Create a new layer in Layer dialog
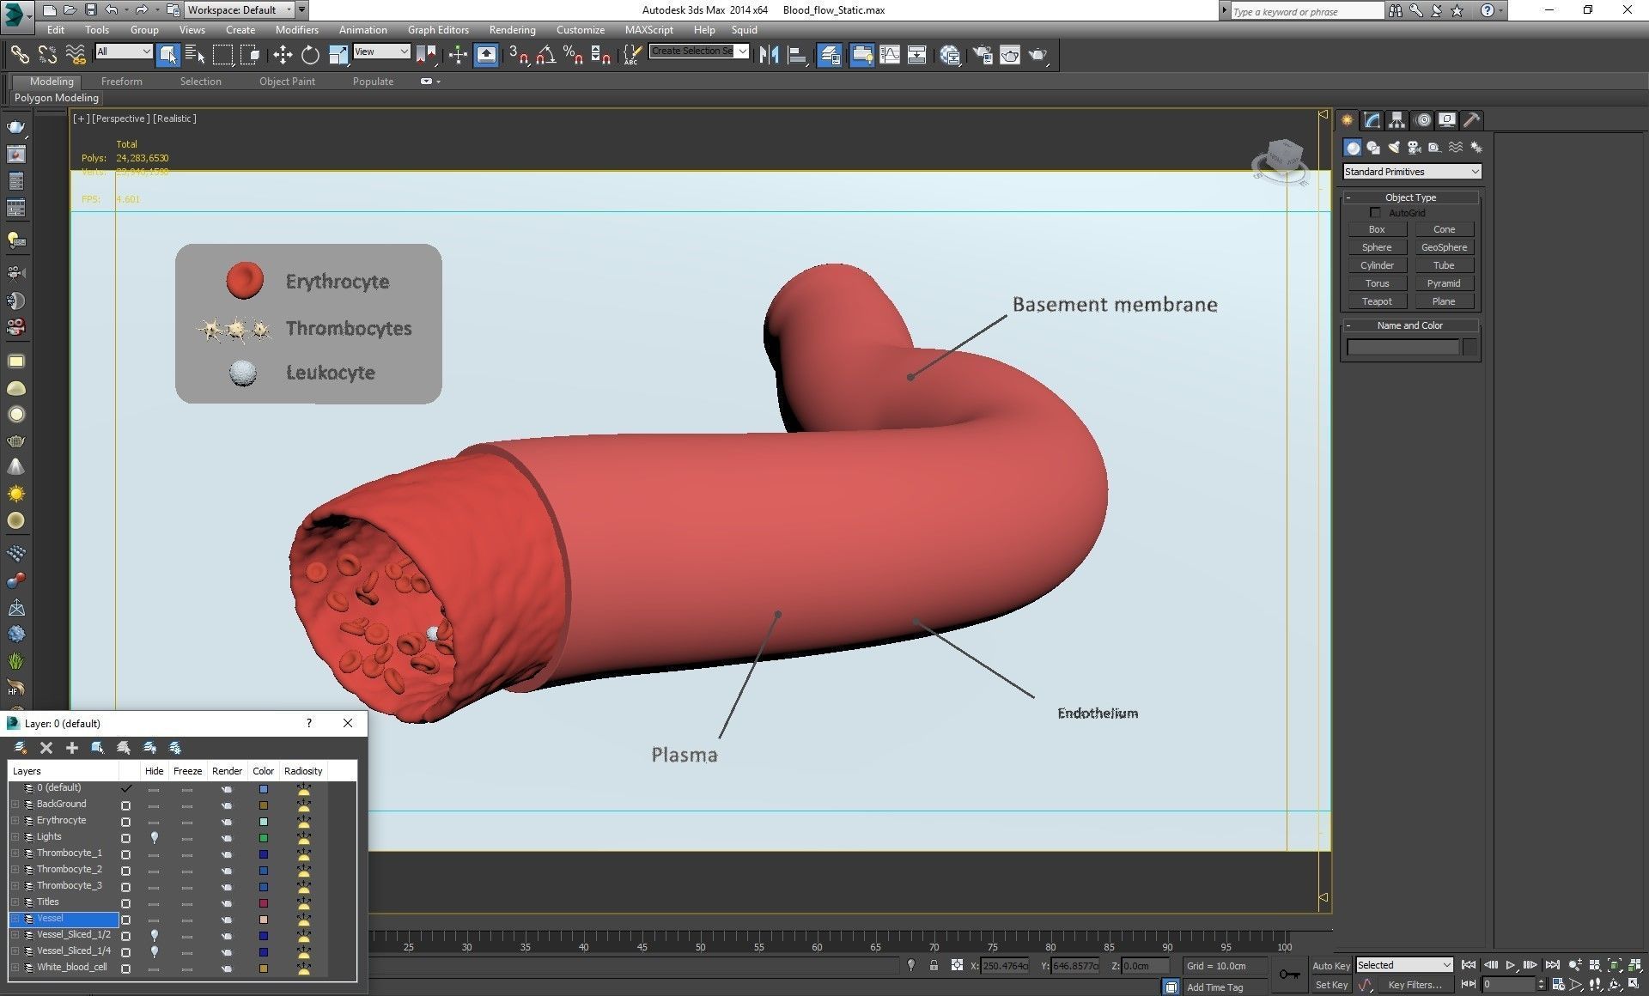 (x=21, y=748)
